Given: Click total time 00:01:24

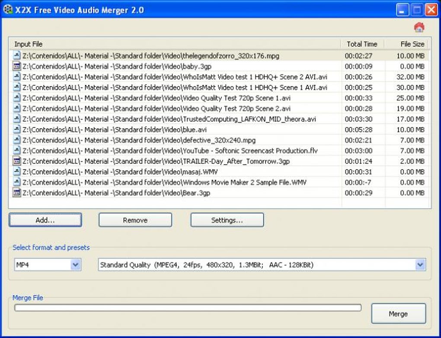Looking at the screenshot, I should pos(358,161).
